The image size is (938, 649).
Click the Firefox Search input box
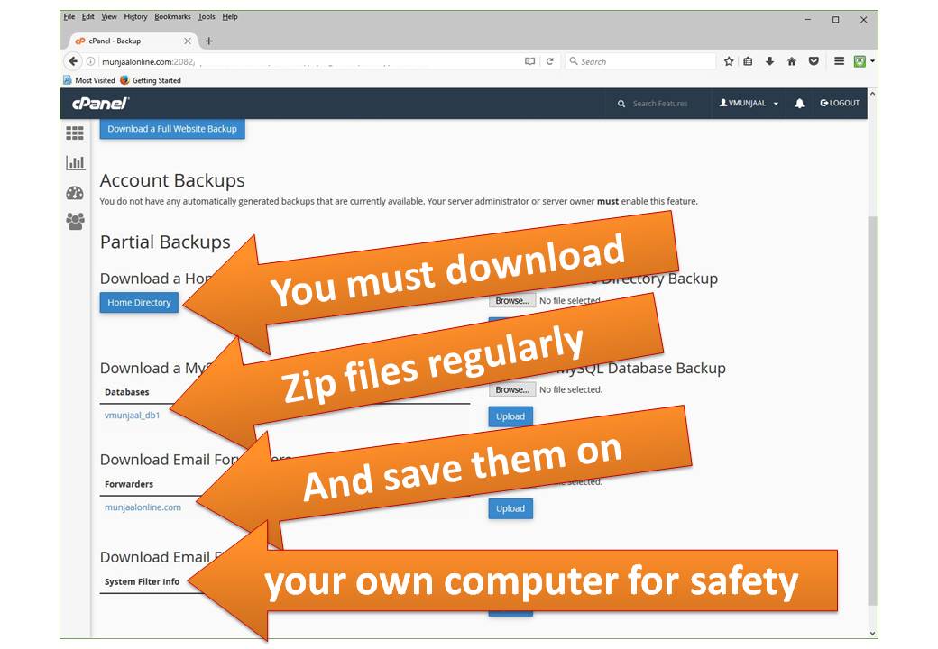pyautogui.click(x=640, y=61)
